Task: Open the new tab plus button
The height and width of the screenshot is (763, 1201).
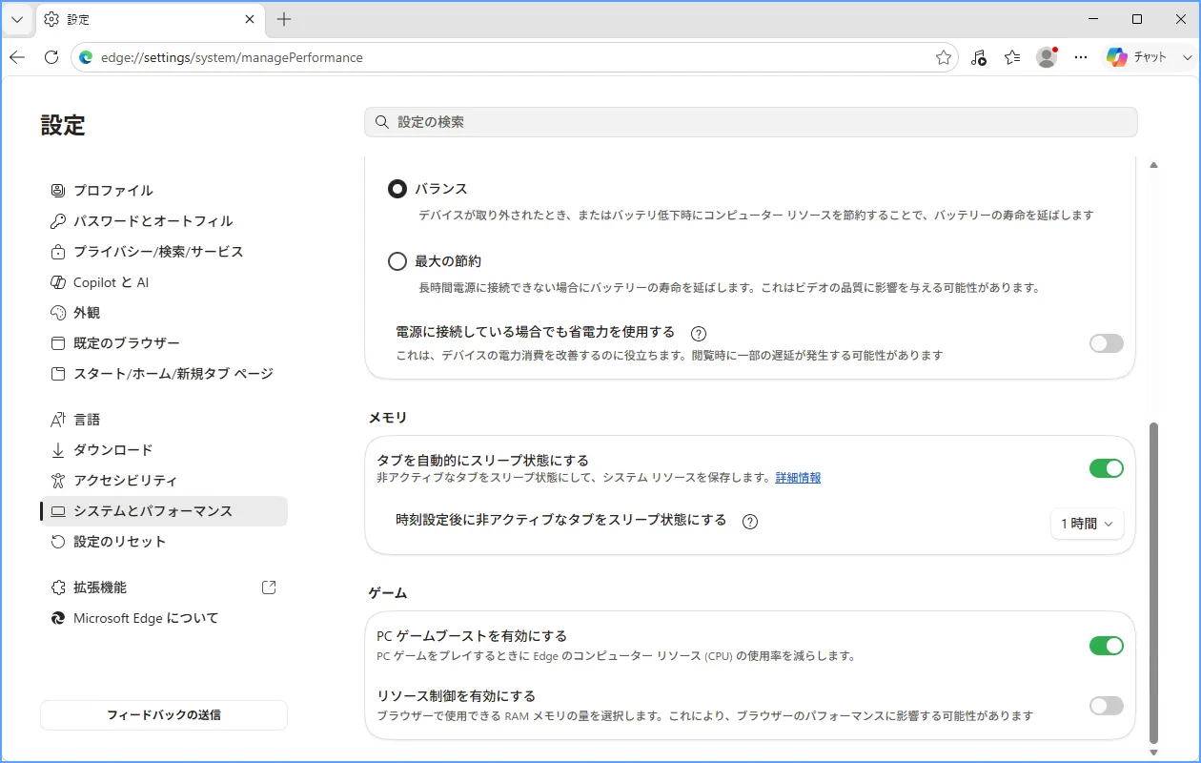Action: click(x=284, y=19)
